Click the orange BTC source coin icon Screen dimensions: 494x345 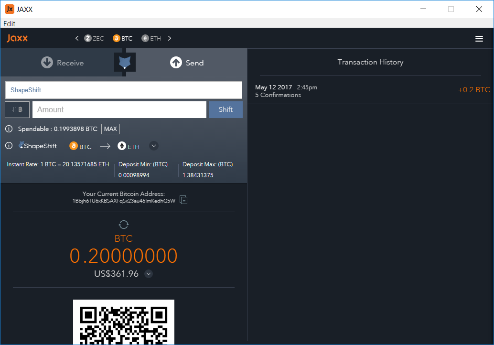(74, 146)
